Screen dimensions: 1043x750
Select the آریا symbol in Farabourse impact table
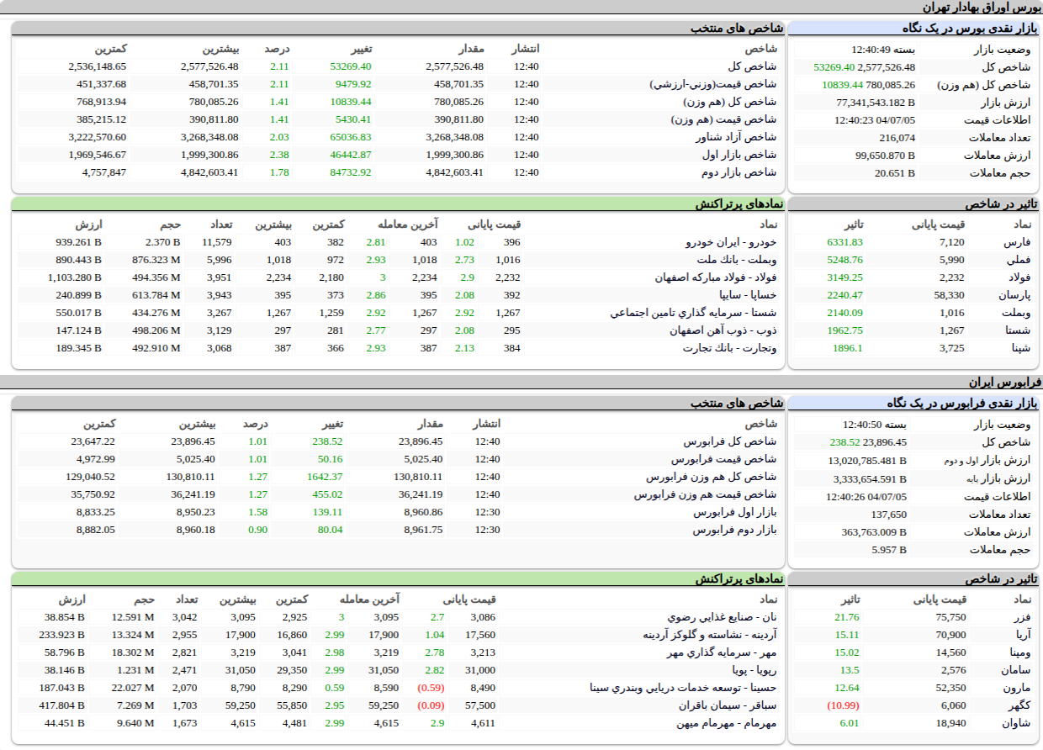pos(1022,635)
